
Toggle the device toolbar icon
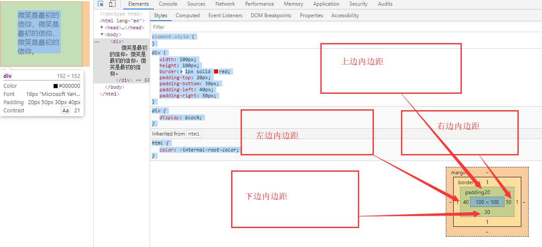112,4
